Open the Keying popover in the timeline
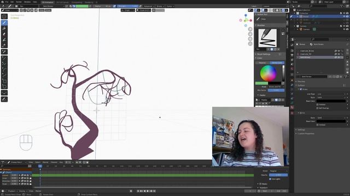This screenshot has width=350, height=196. coord(22,191)
